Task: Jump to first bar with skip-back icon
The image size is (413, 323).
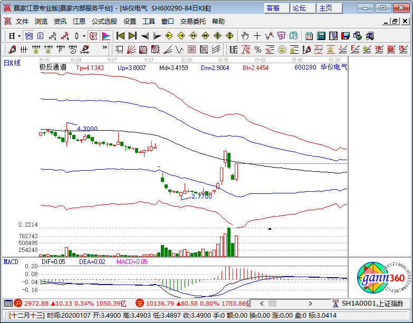Action: pos(120,36)
